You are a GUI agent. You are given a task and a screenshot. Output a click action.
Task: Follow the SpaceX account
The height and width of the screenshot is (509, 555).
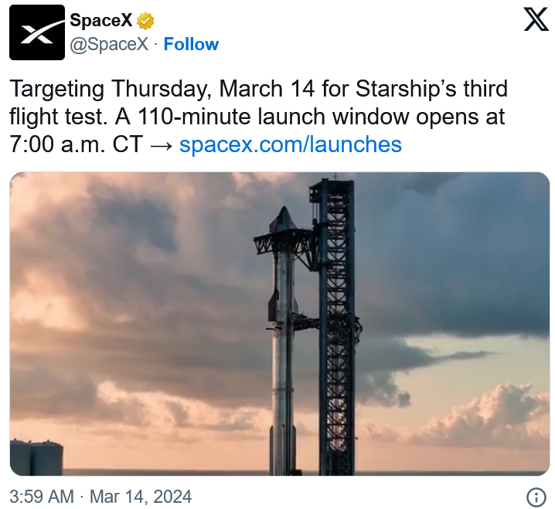point(191,44)
